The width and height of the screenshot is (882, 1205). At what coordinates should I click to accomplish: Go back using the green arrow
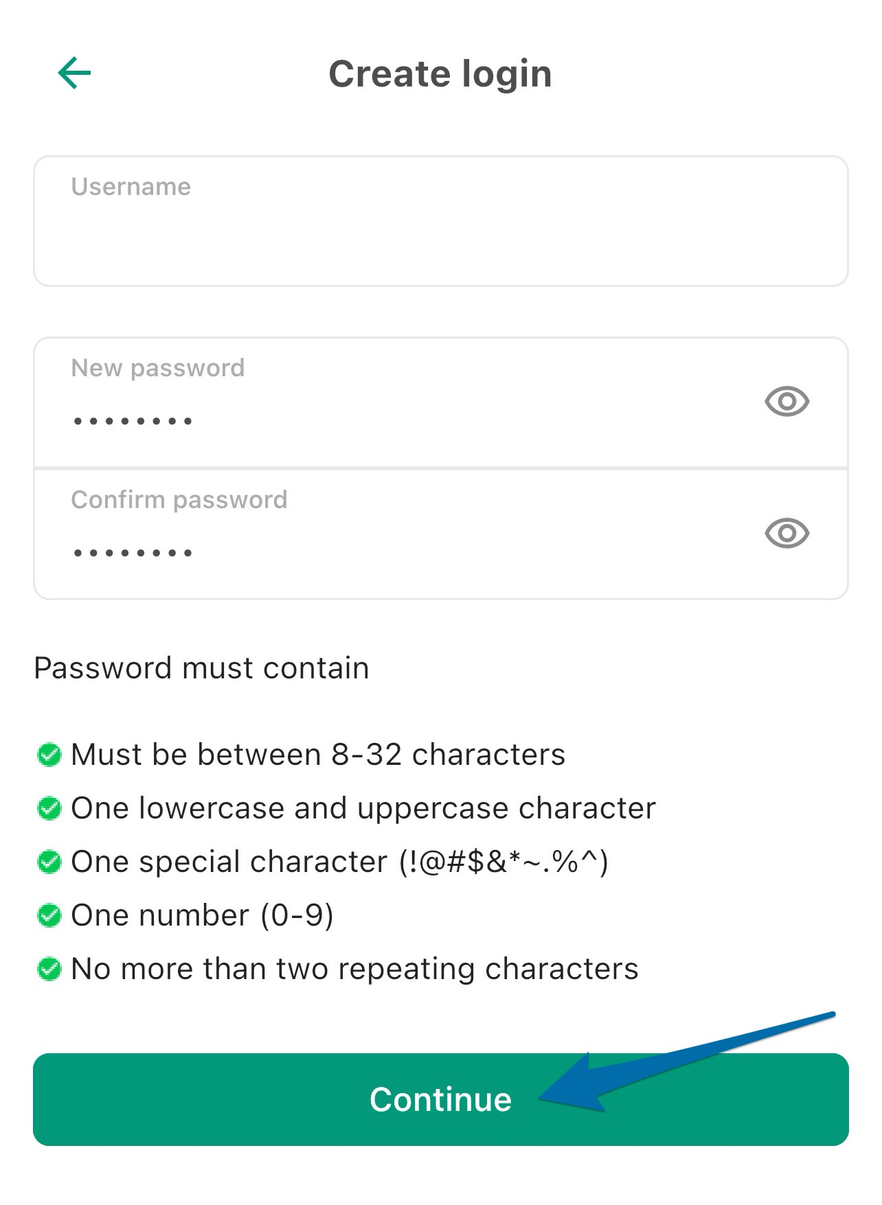point(74,73)
